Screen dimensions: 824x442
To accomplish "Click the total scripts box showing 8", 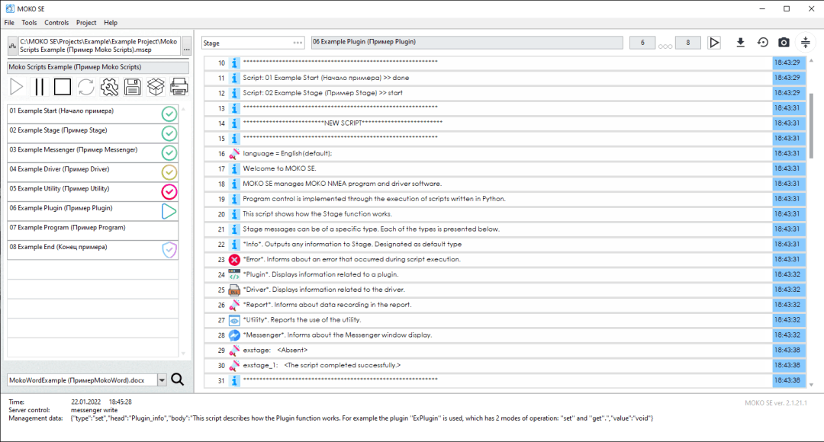I will click(687, 43).
